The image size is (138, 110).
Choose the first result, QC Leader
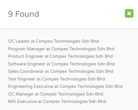coord(53,41)
